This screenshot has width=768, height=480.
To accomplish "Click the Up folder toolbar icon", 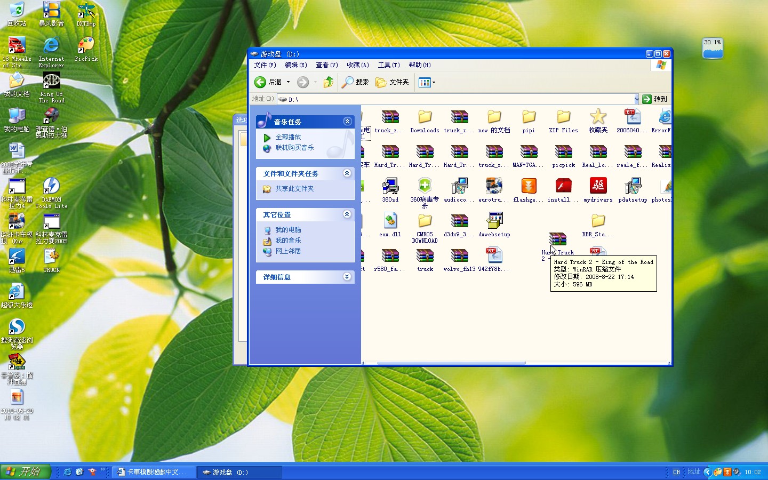I will [329, 82].
